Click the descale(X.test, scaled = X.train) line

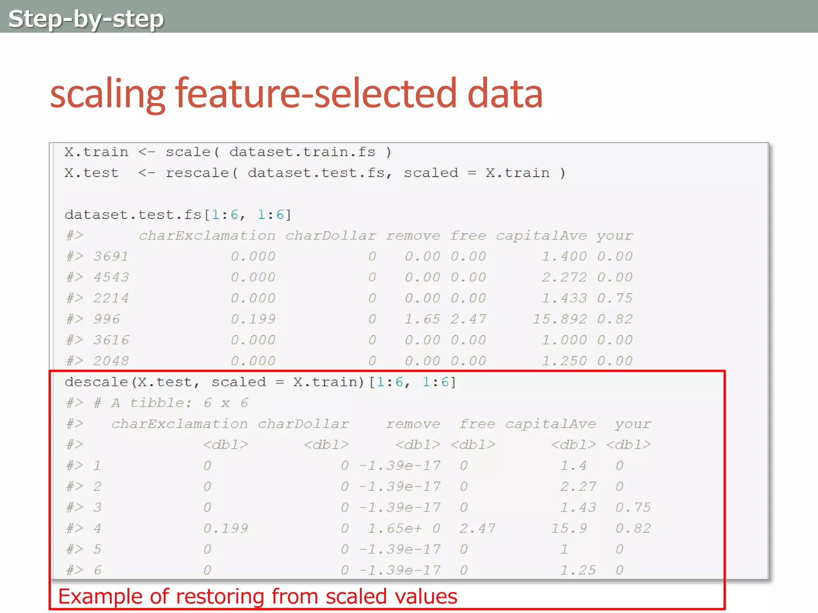click(260, 382)
